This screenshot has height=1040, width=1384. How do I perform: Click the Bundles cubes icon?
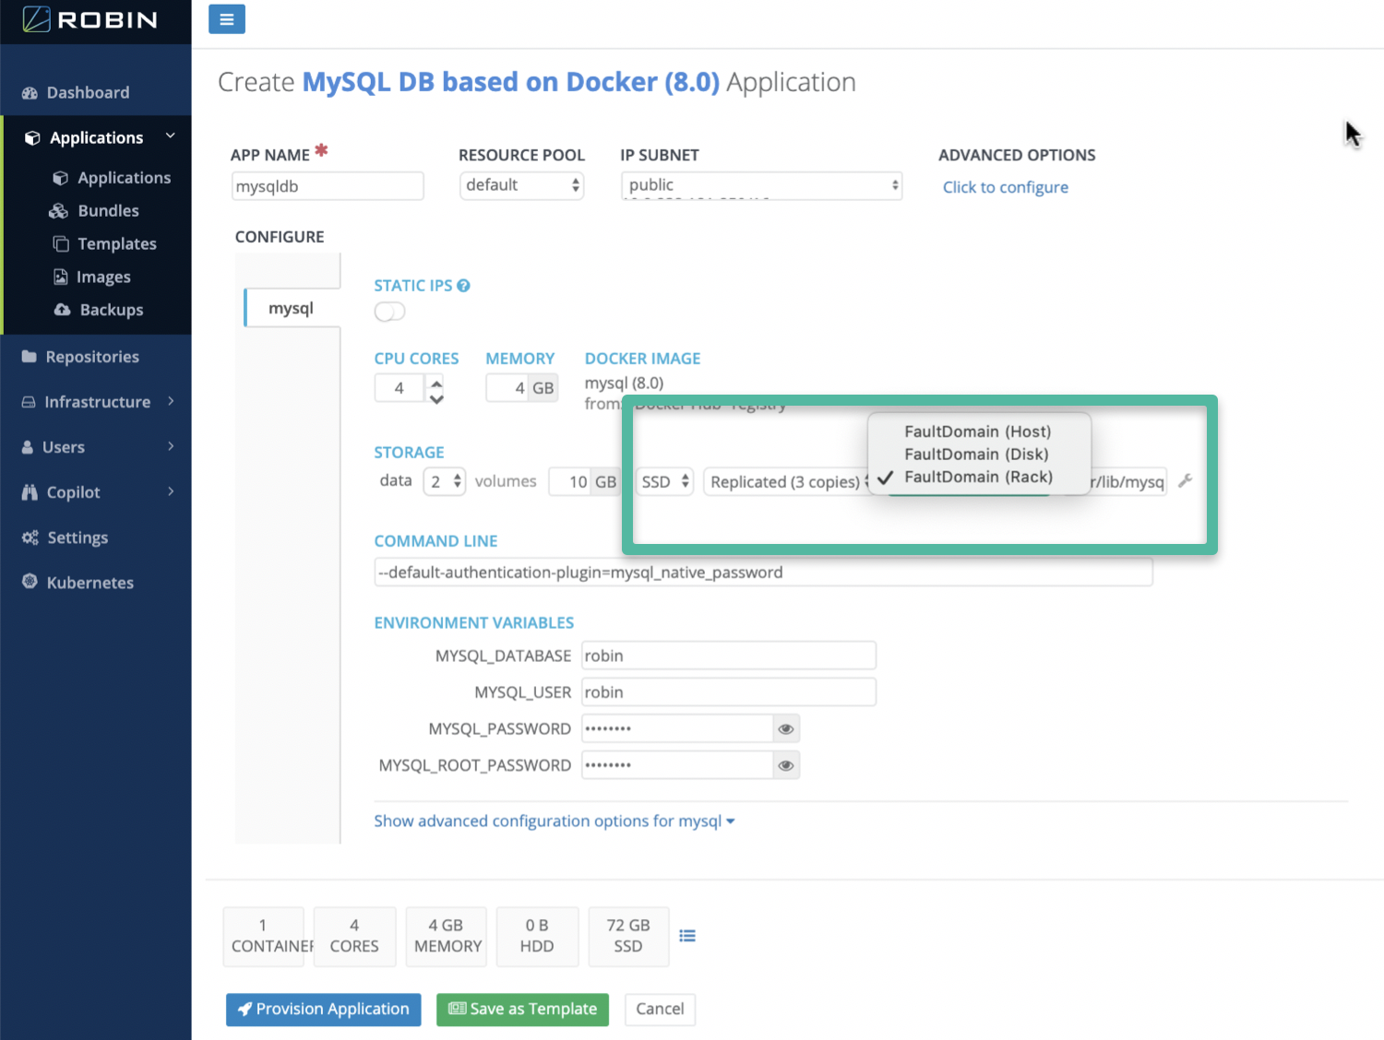click(59, 211)
